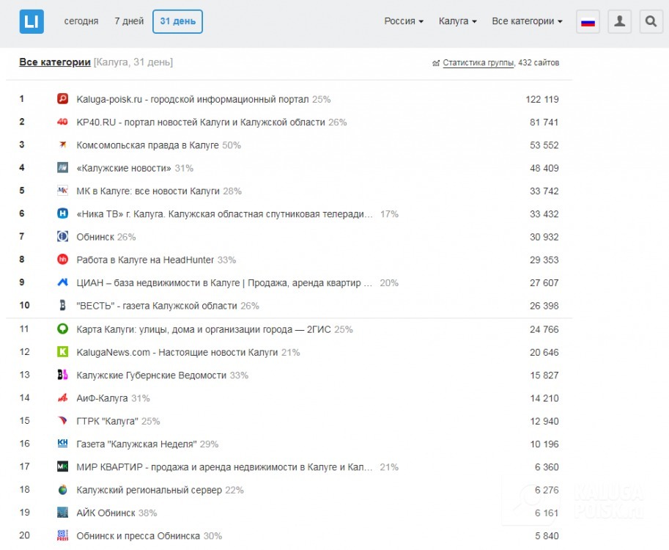This screenshot has width=669, height=550.
Task: Click the visitor count 122 119
Action: tap(542, 100)
